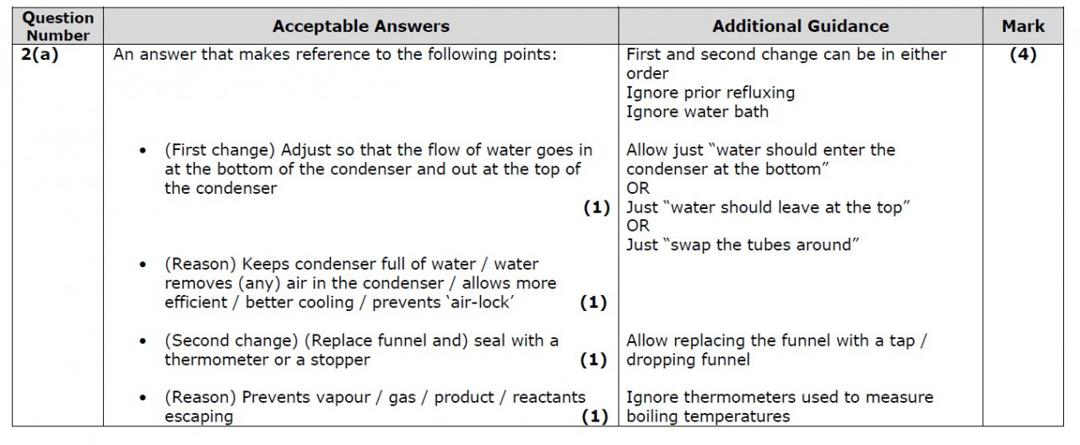Click "water should leave at the top" text

[x=769, y=207]
